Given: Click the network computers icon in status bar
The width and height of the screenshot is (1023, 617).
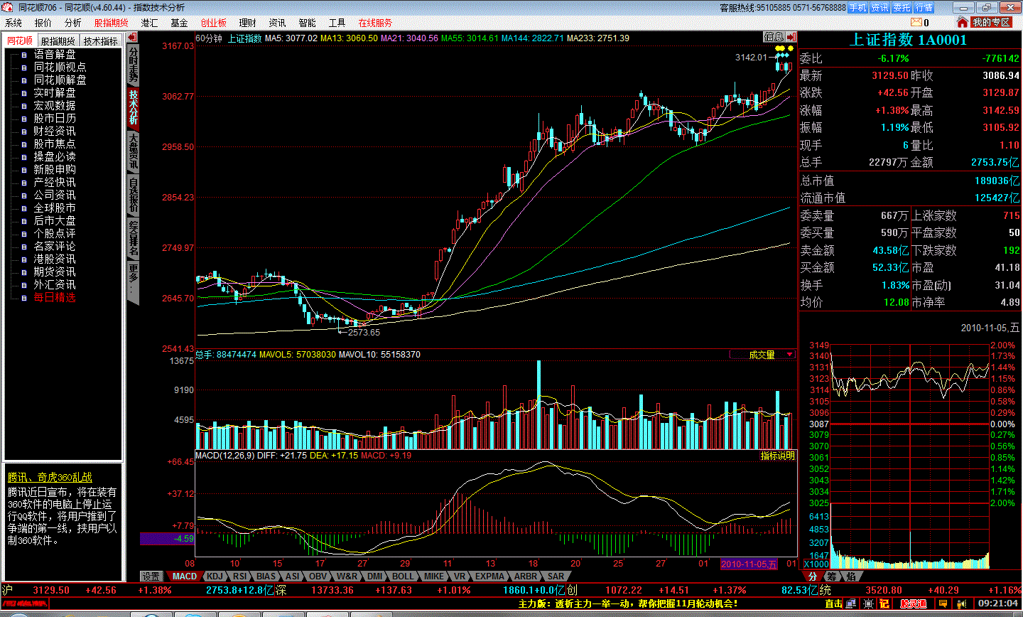Looking at the screenshot, I should (850, 603).
